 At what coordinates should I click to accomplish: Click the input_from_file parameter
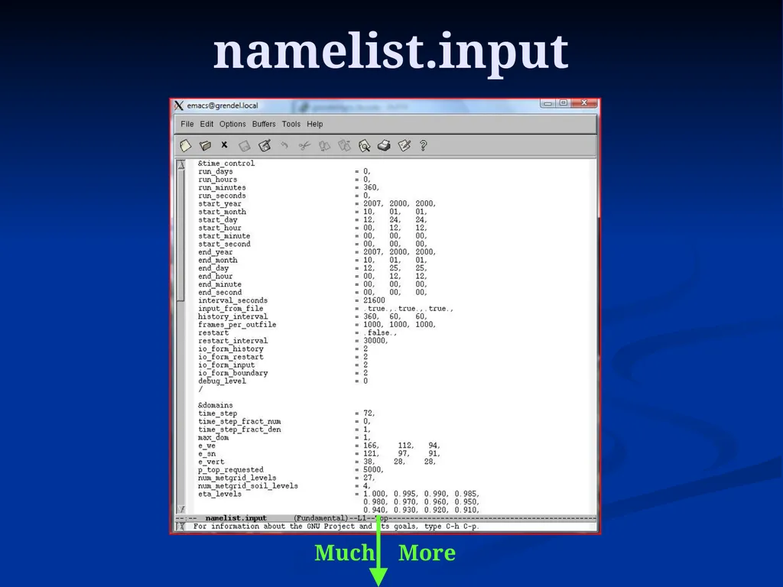[x=231, y=309]
